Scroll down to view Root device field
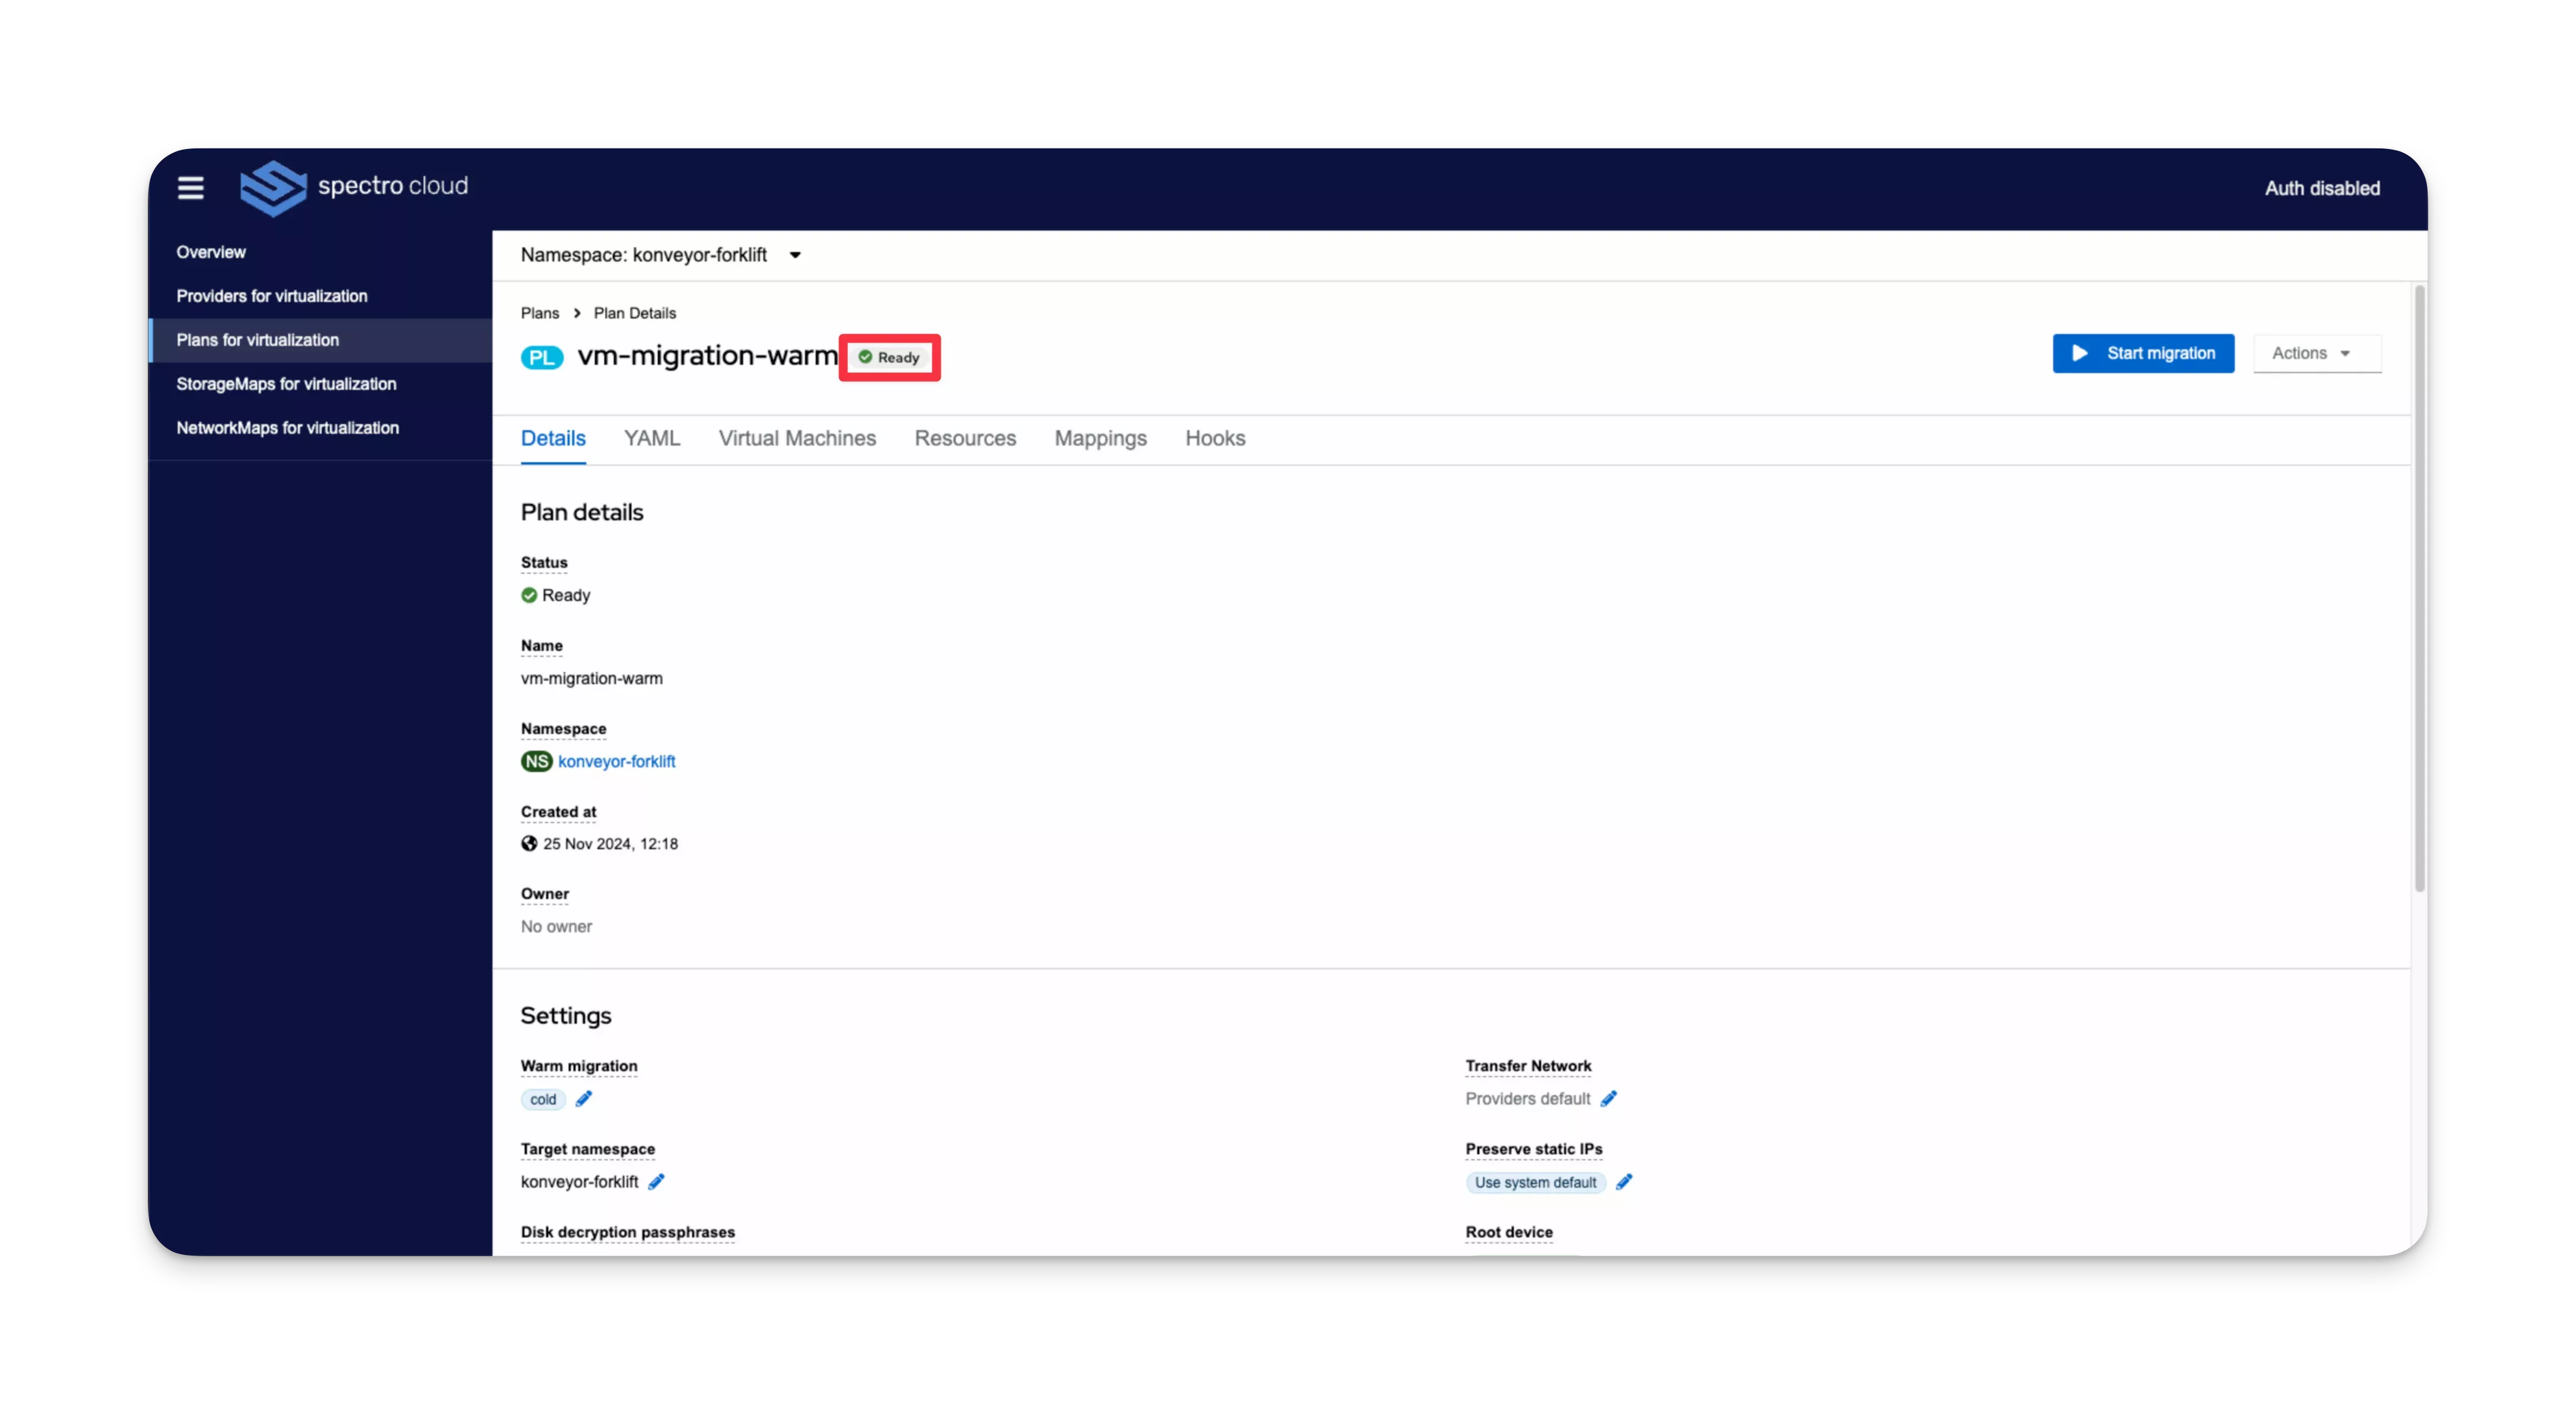2576x1404 pixels. [x=1508, y=1231]
